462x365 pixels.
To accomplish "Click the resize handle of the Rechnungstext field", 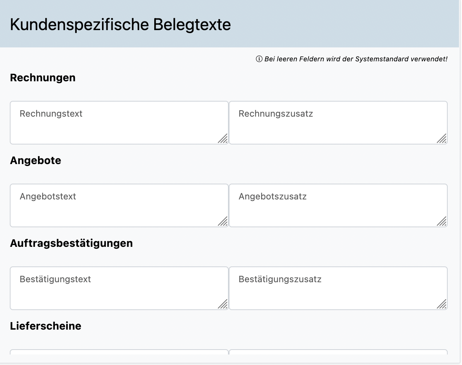I will coord(223,138).
